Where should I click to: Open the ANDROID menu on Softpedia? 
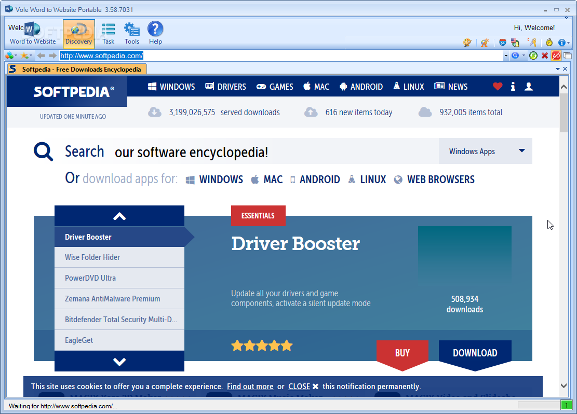click(x=361, y=87)
